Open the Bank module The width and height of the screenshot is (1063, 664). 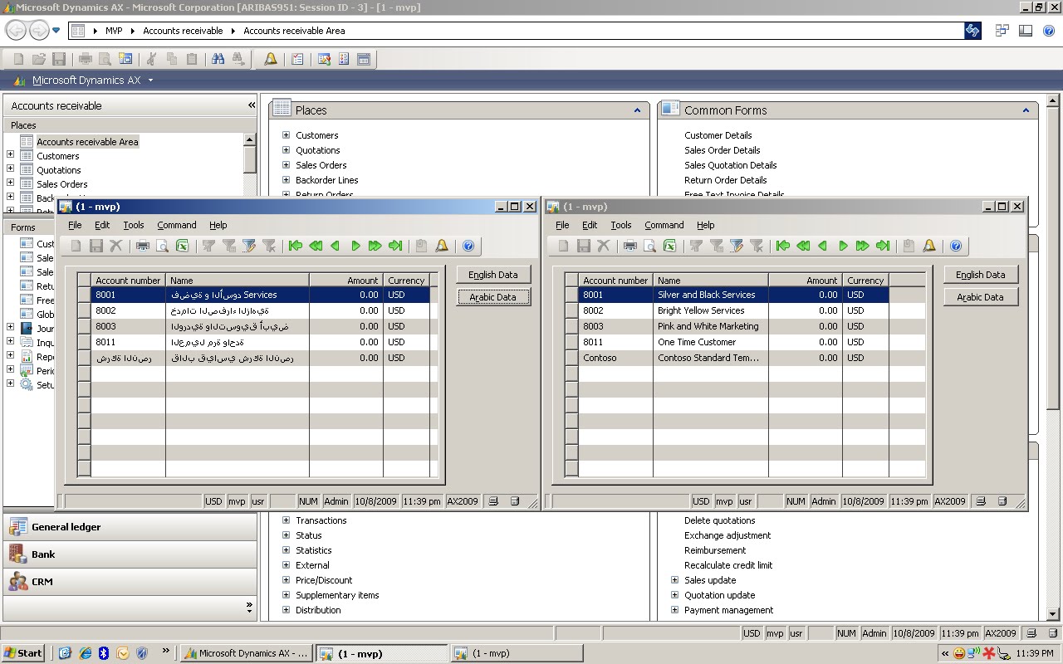pos(130,554)
